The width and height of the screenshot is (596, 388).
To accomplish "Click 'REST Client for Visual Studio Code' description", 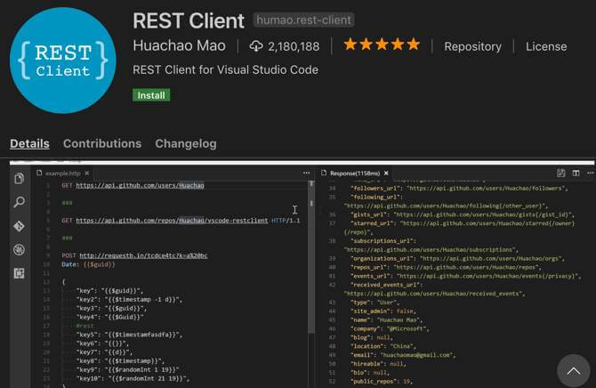I will click(225, 69).
